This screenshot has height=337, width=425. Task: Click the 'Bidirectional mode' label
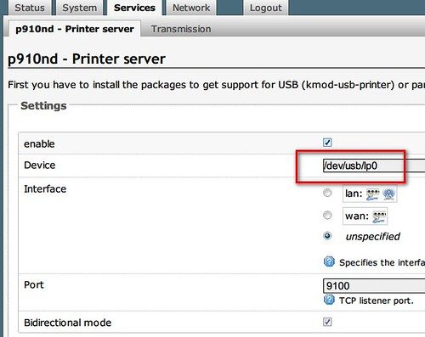pos(68,323)
